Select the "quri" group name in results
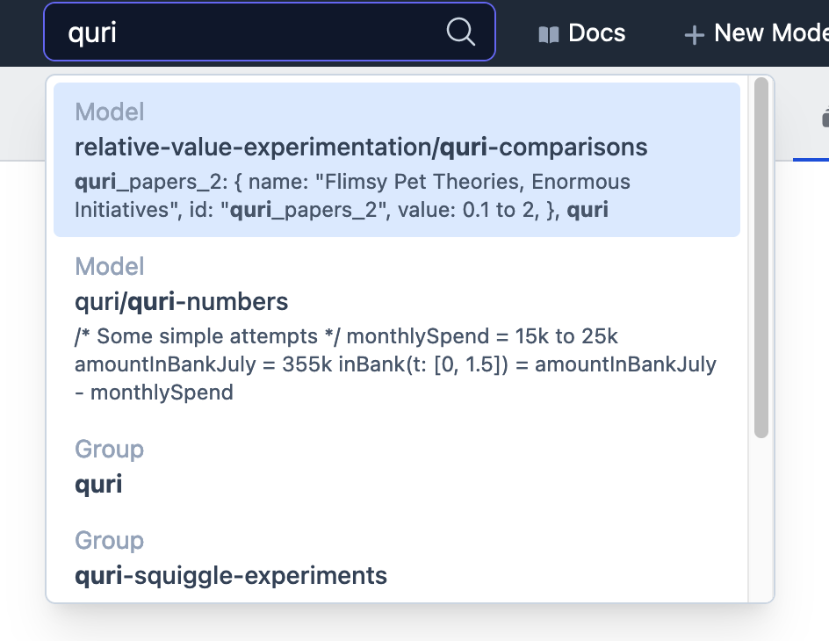 [x=98, y=484]
